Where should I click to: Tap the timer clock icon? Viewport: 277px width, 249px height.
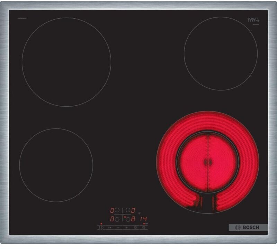click(143, 228)
